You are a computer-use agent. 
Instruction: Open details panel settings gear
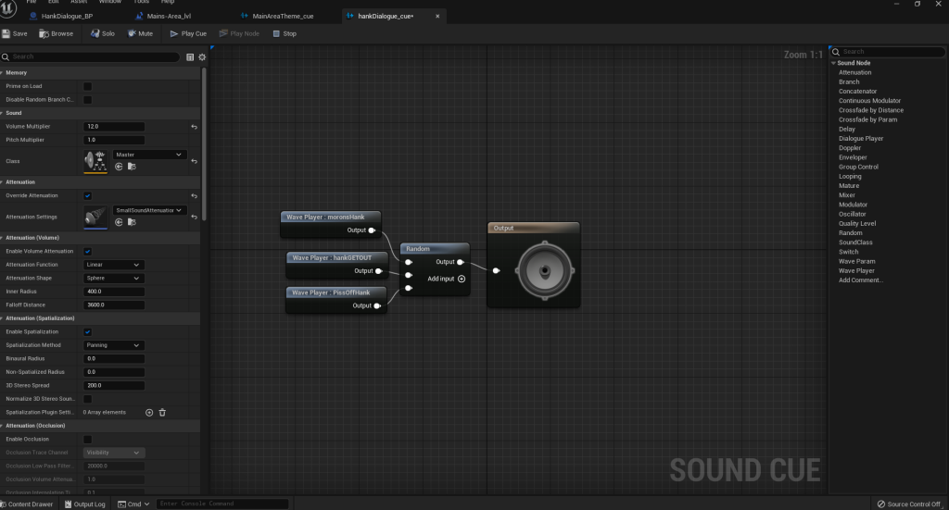(x=202, y=56)
